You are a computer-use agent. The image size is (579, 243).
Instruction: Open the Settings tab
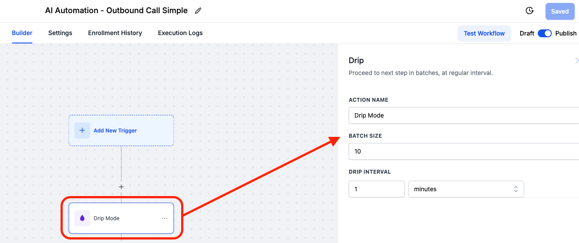tap(60, 33)
